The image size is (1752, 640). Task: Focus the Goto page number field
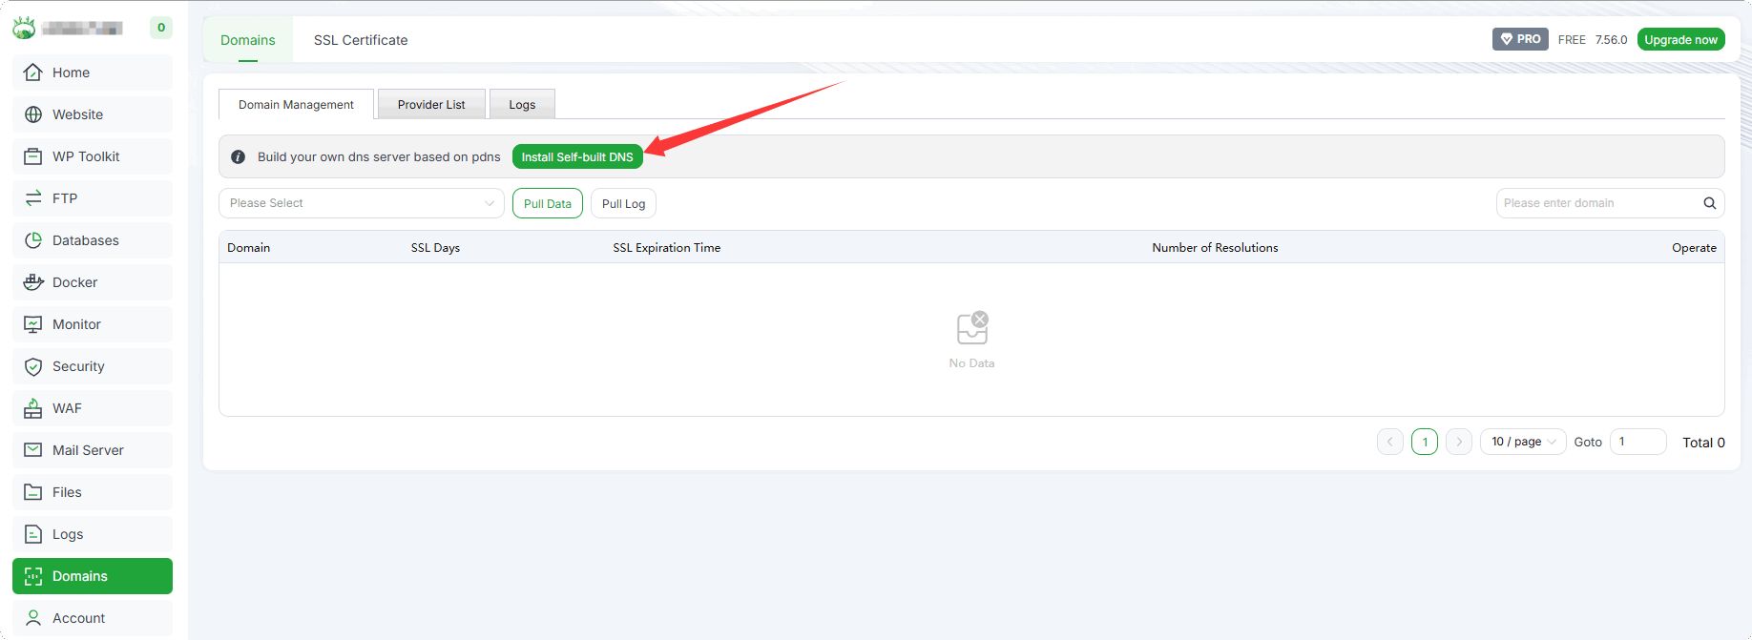point(1638,442)
